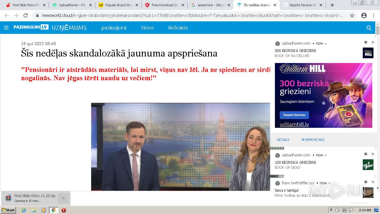Open the Video nav item

147,28
